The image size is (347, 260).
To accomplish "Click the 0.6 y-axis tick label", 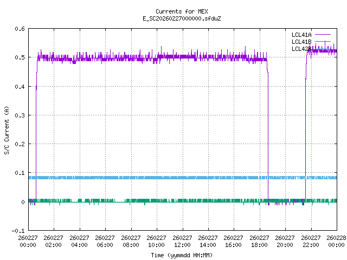I will [x=18, y=29].
